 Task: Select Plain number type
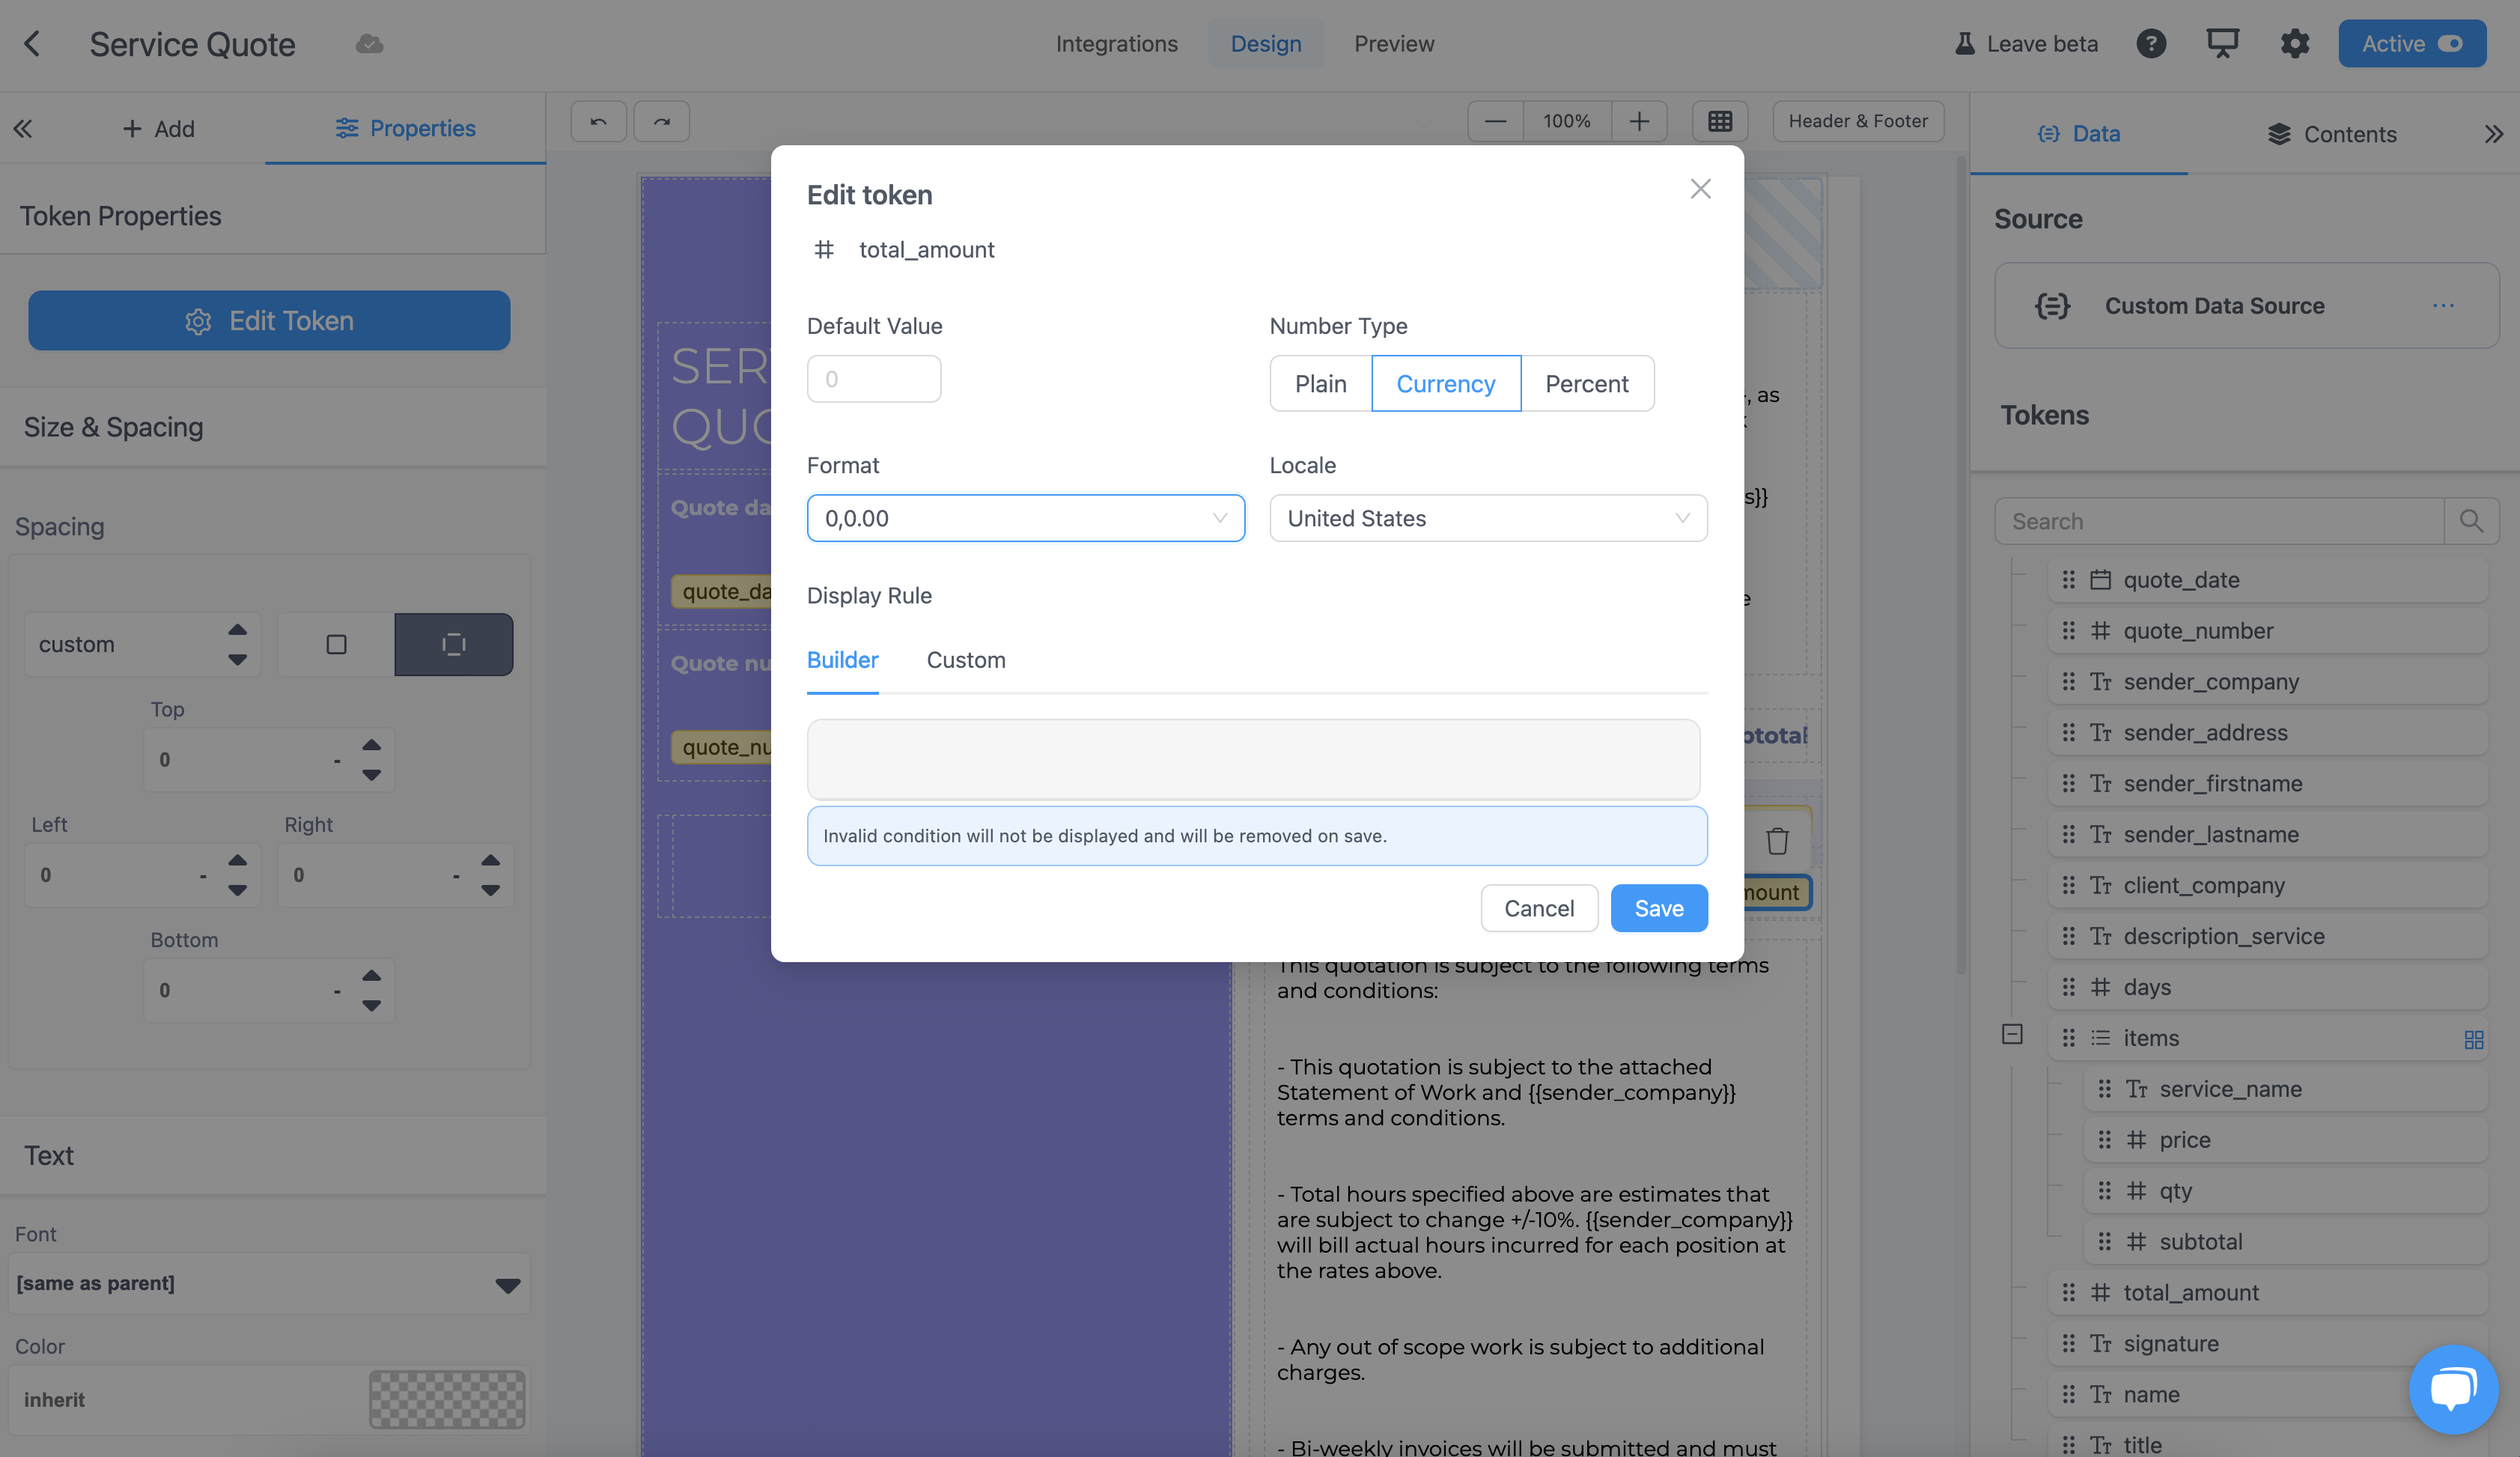[1320, 383]
